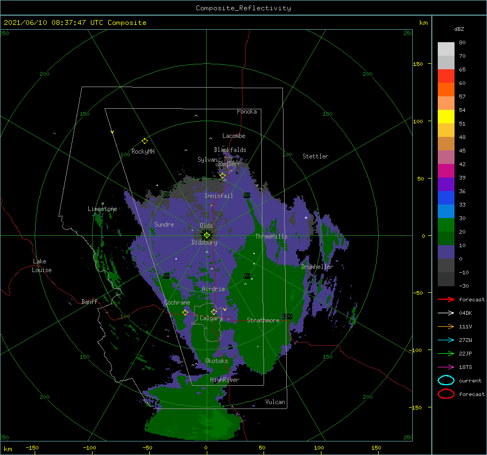487x455 pixels.
Task: Click the Vulcan town label
Action: 275,402
